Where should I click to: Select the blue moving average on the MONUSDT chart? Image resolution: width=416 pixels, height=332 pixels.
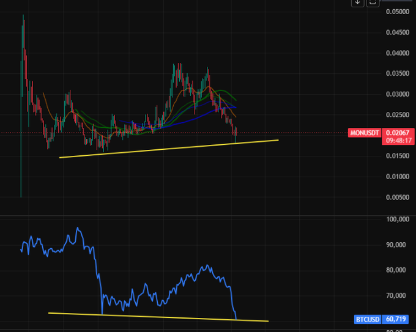click(186, 121)
